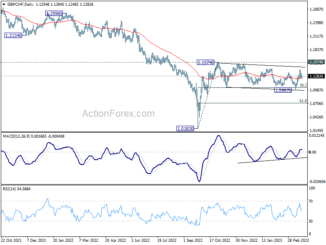The width and height of the screenshot is (326, 245).
Task: Click the 20 Apr 2022 date label
Action: click(116, 241)
